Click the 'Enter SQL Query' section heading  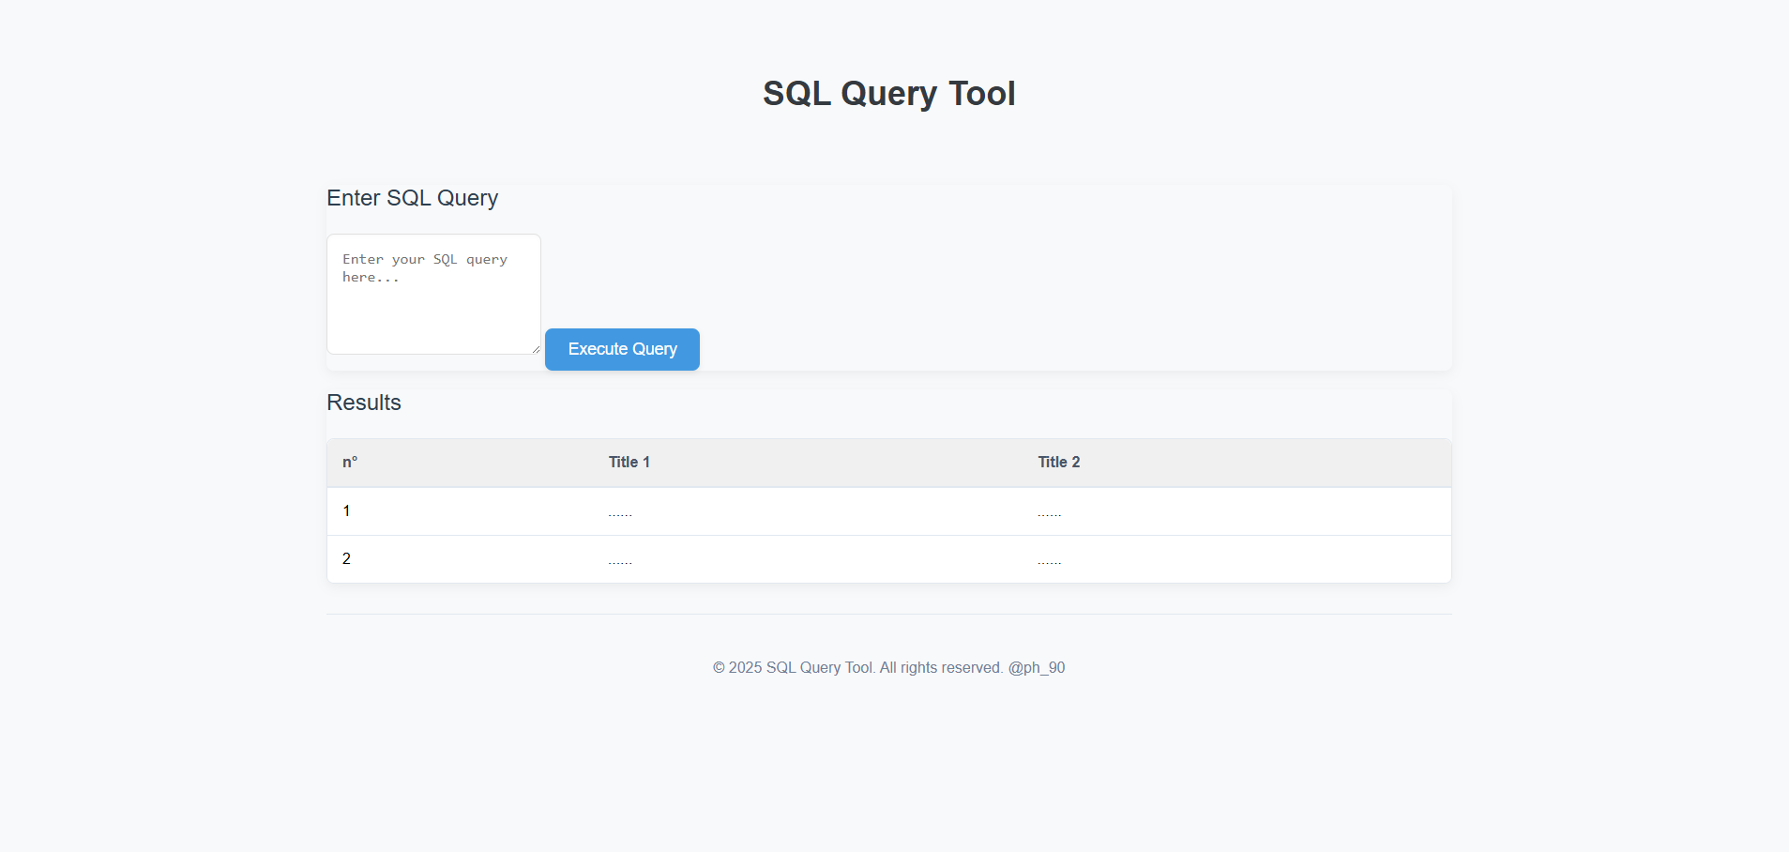pyautogui.click(x=412, y=198)
